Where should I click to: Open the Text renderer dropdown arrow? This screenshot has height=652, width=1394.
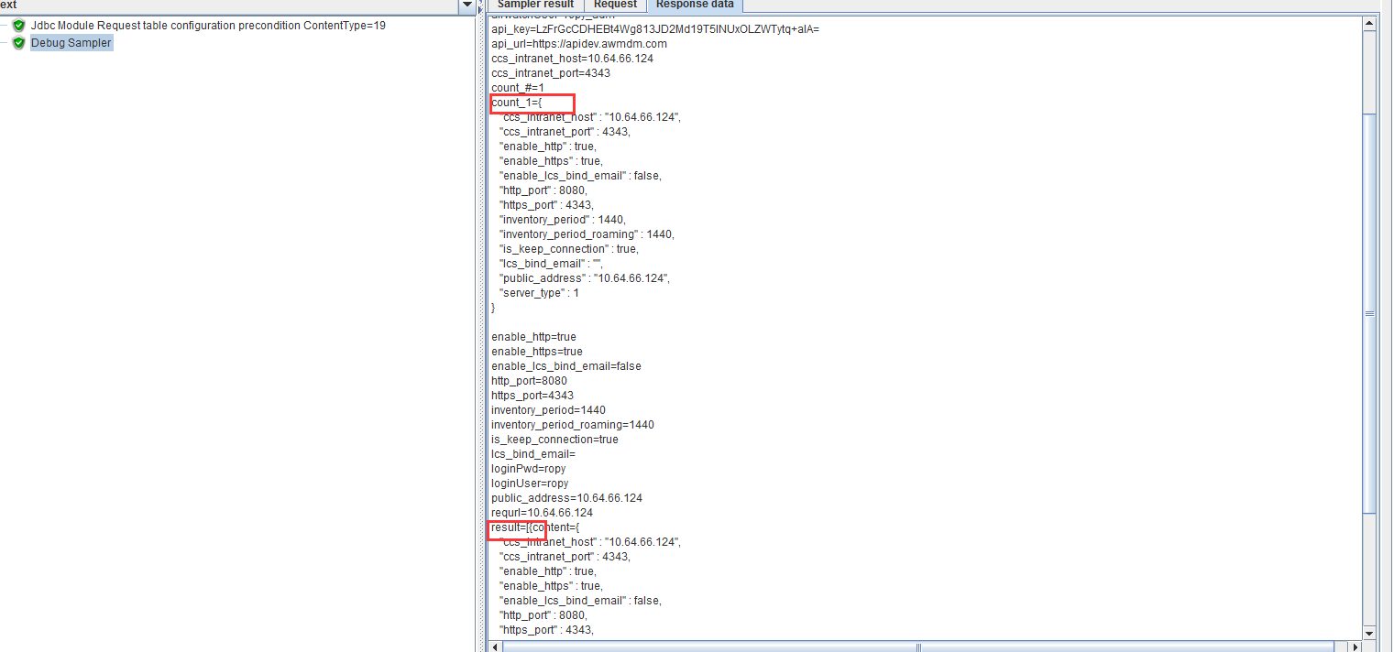466,6
